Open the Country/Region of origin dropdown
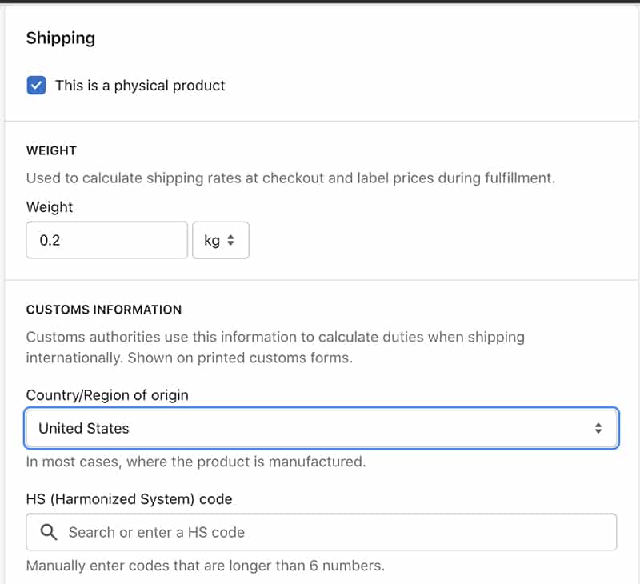 pos(322,428)
